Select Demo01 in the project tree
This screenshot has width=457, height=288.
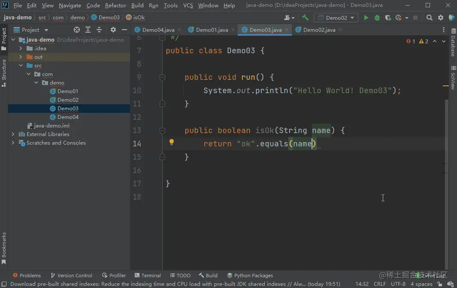pyautogui.click(x=68, y=91)
